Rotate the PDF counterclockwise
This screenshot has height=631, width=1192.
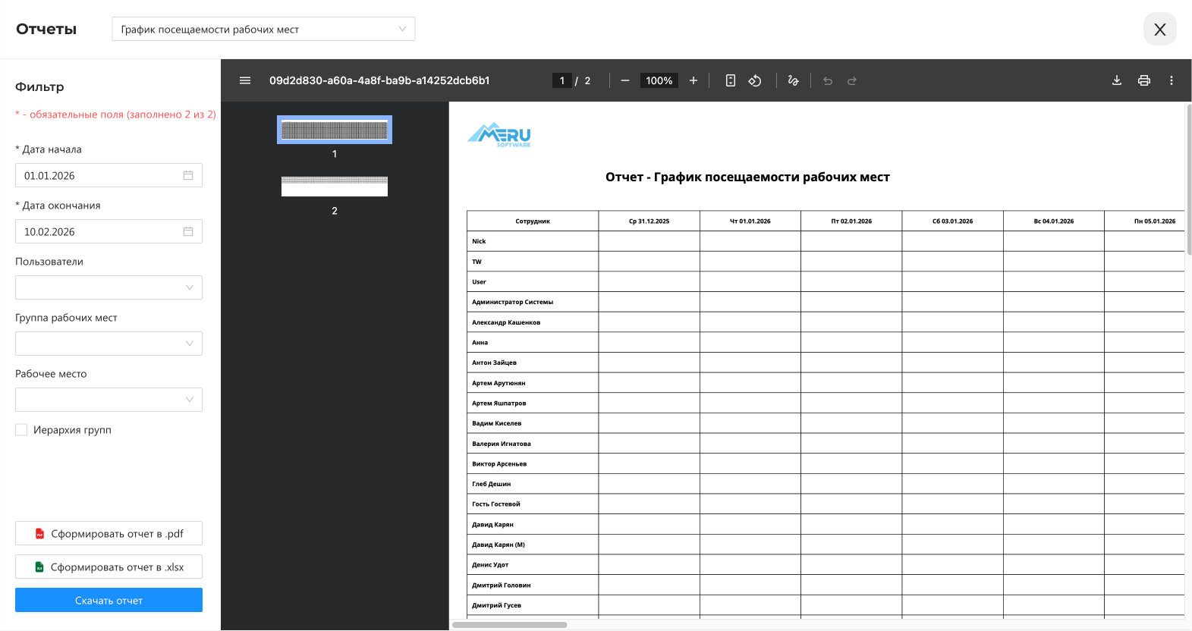(755, 80)
